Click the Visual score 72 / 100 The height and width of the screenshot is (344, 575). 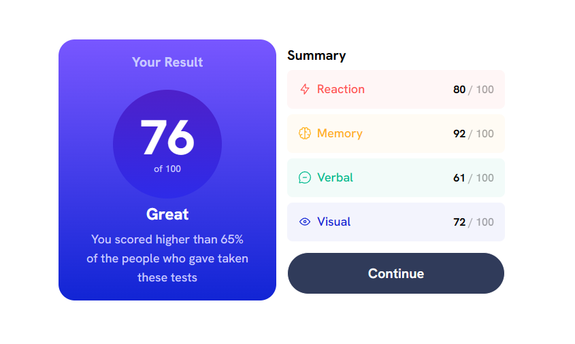(474, 222)
